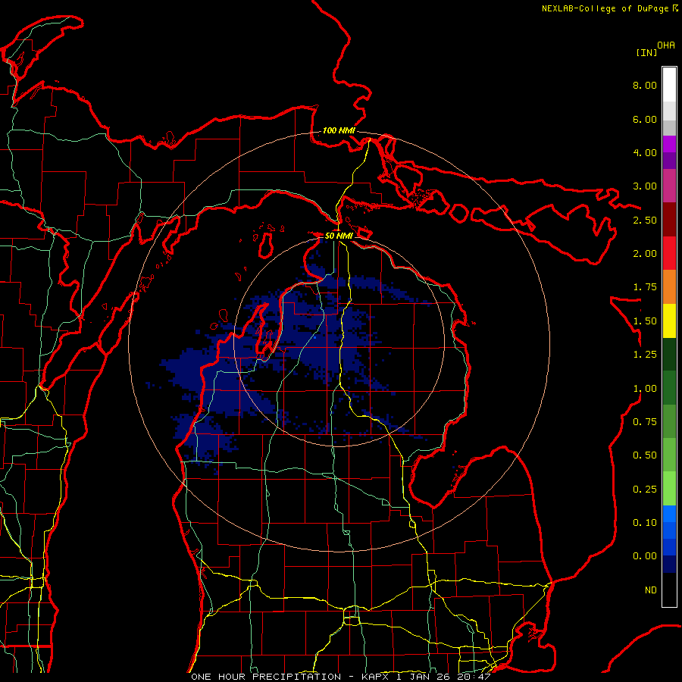Click the 1.25 scale value
The height and width of the screenshot is (682, 682).
pos(645,355)
